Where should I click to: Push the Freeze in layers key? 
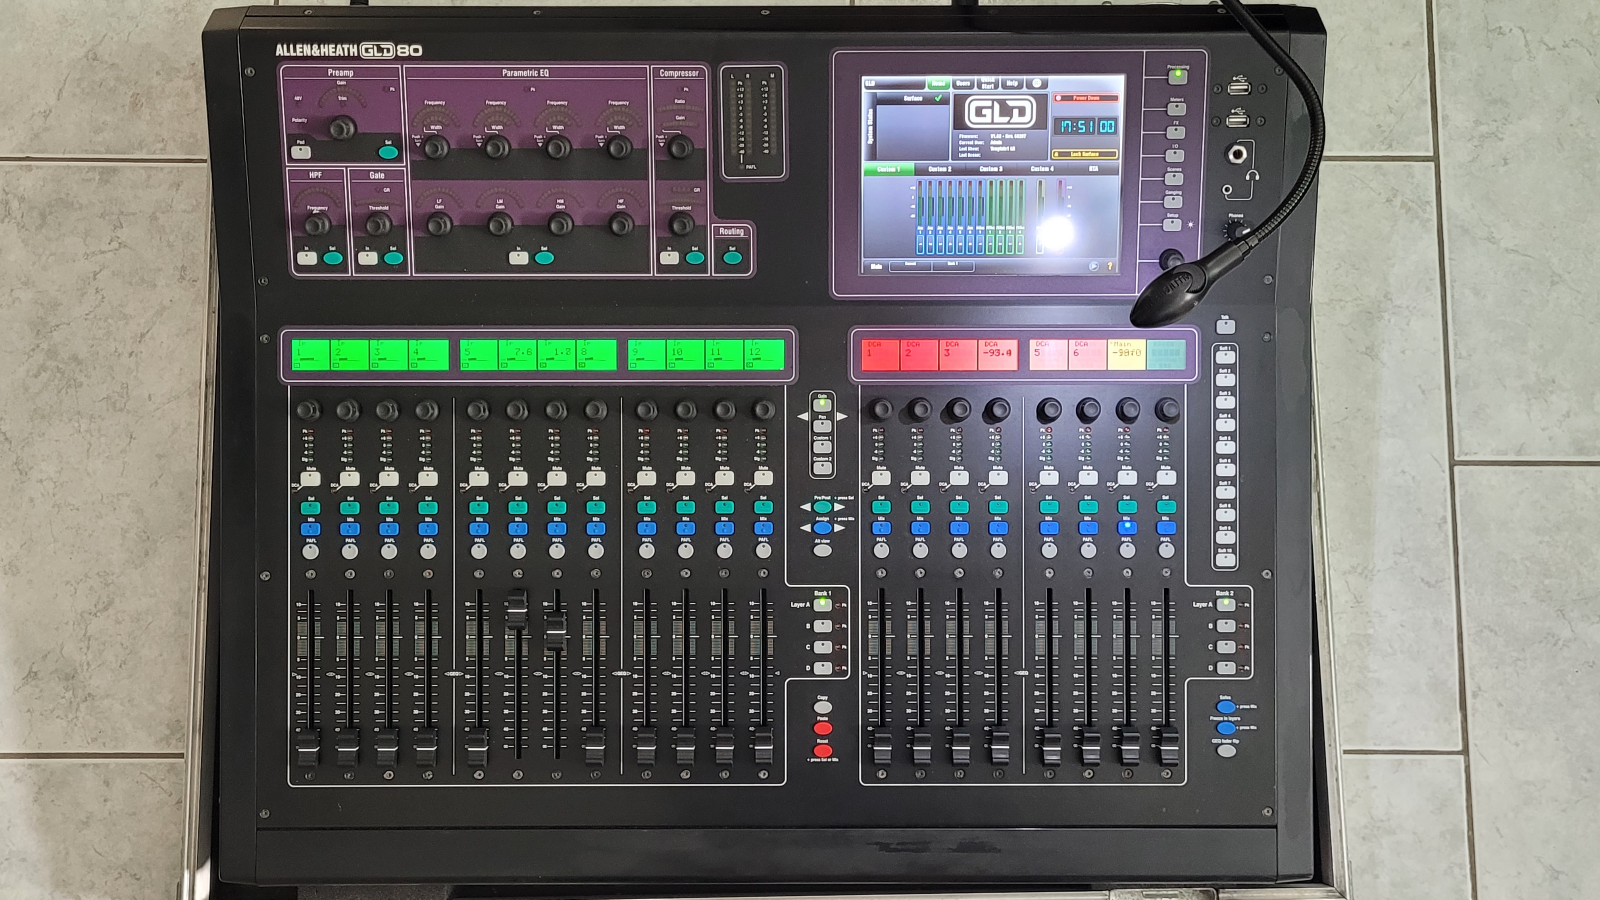pos(1225,728)
